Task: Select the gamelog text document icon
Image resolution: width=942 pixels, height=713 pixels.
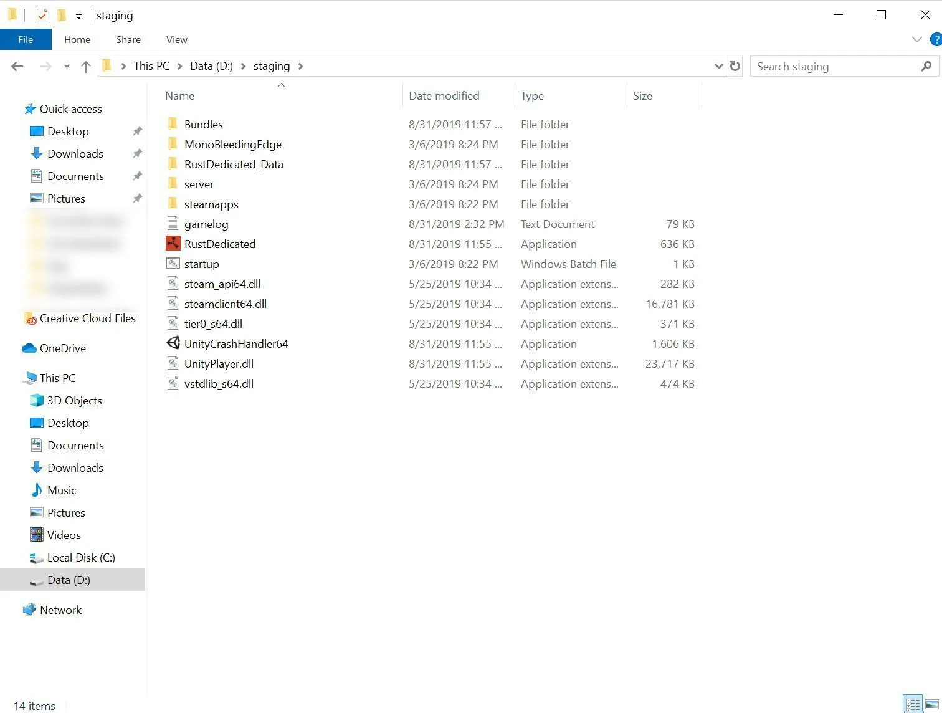Action: [173, 224]
